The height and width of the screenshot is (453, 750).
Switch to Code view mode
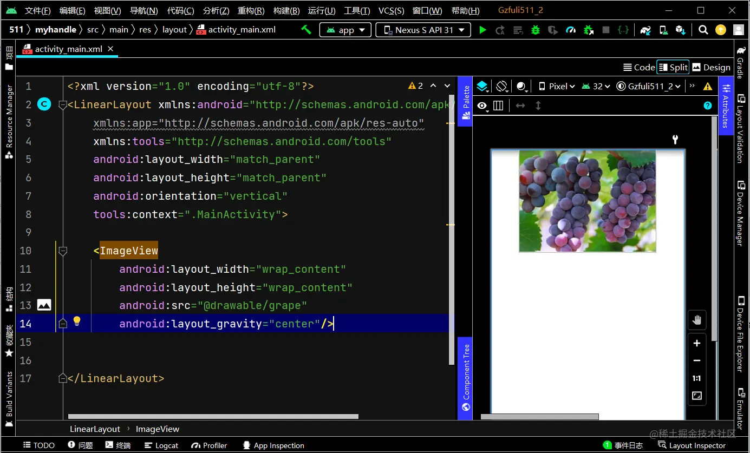[639, 67]
